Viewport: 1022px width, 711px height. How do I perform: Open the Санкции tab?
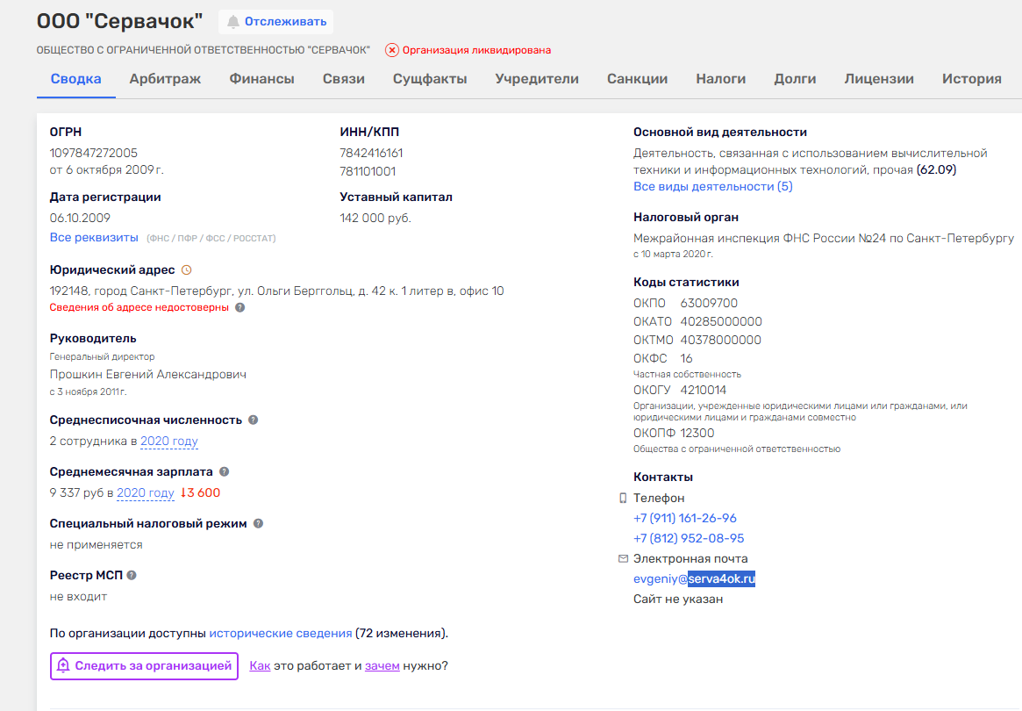coord(637,79)
